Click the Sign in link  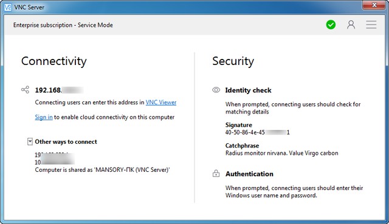point(44,117)
